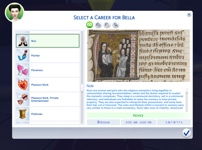Select the Painter career

(x=48, y=56)
